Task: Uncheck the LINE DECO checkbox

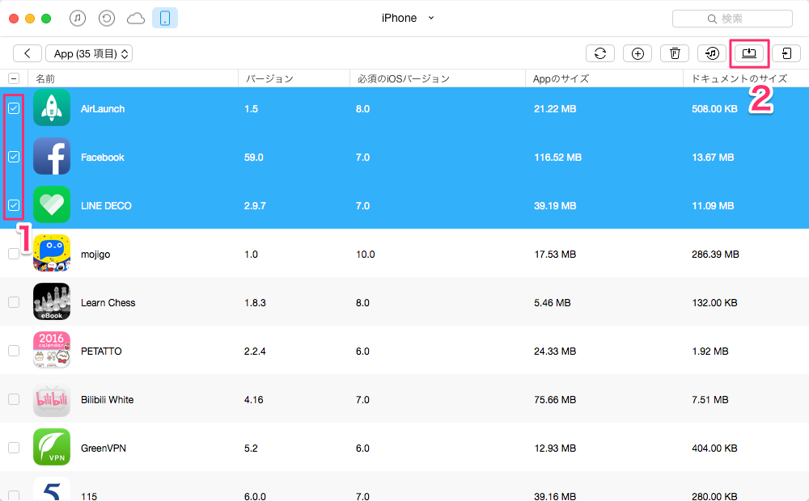Action: coord(14,205)
